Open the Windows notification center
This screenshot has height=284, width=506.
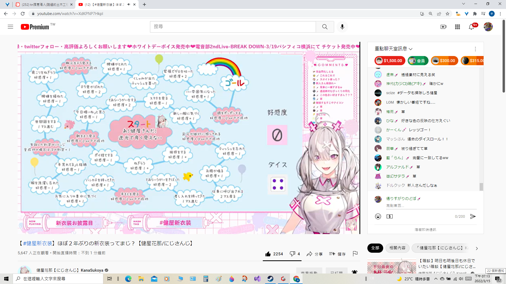(498, 279)
